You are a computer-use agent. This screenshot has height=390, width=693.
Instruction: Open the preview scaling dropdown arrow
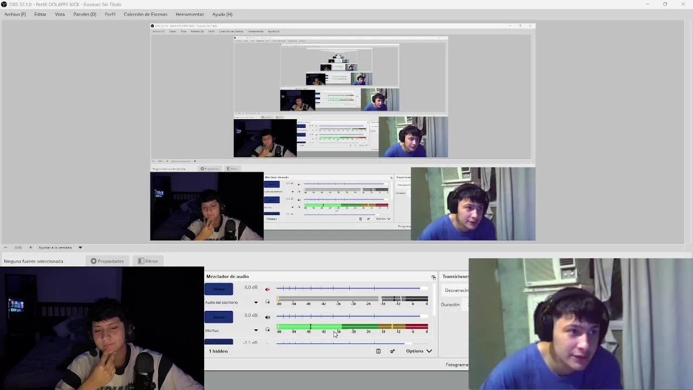click(80, 248)
